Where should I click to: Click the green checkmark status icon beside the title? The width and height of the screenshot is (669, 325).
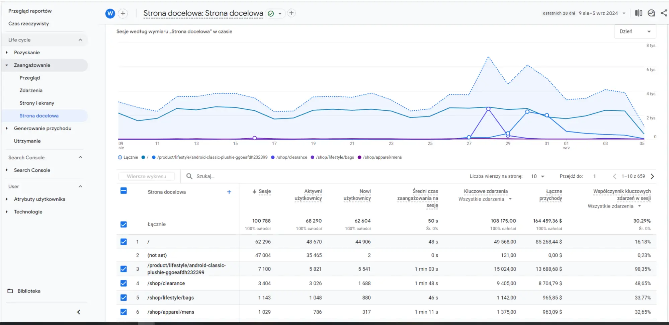tap(271, 14)
